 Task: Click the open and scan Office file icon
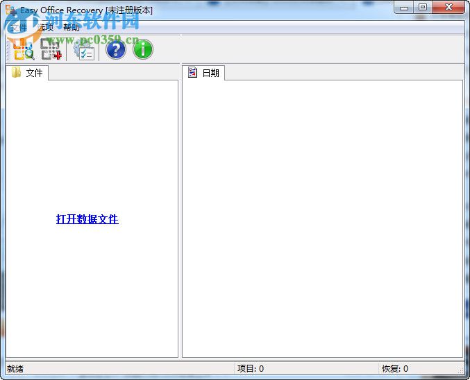[24, 49]
